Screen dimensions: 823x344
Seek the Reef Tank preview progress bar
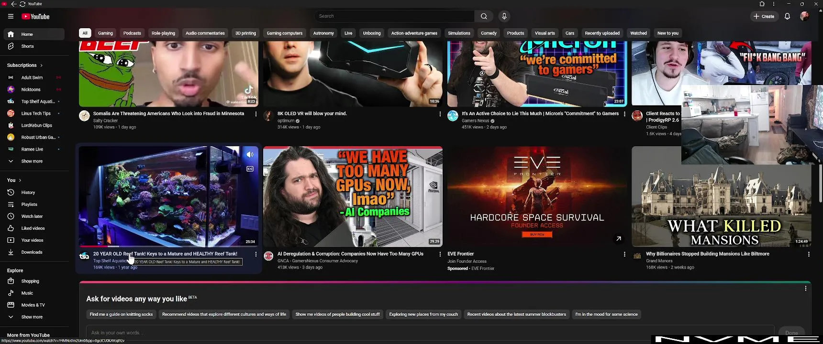click(168, 246)
